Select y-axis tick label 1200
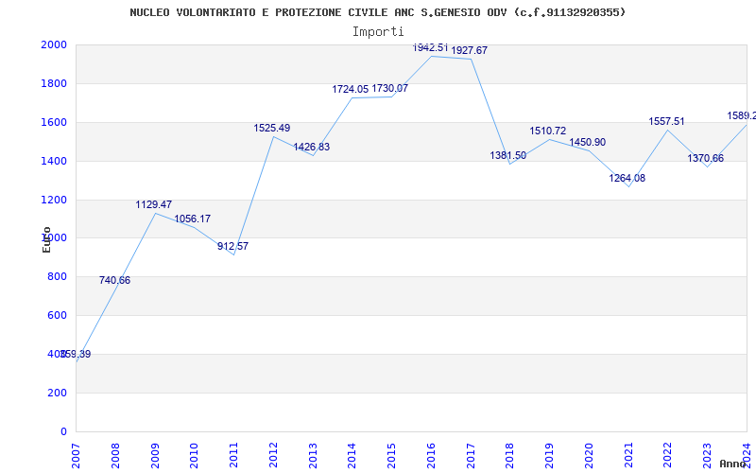 [54, 200]
